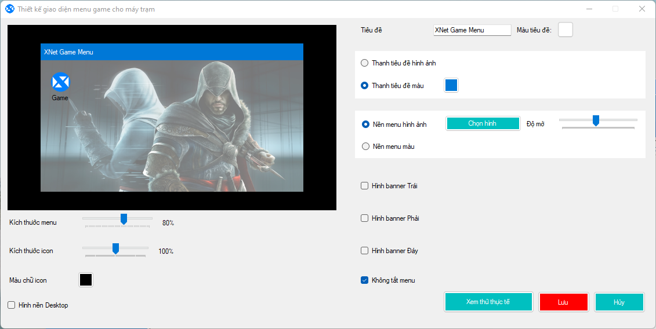Close the design window

coord(641,9)
